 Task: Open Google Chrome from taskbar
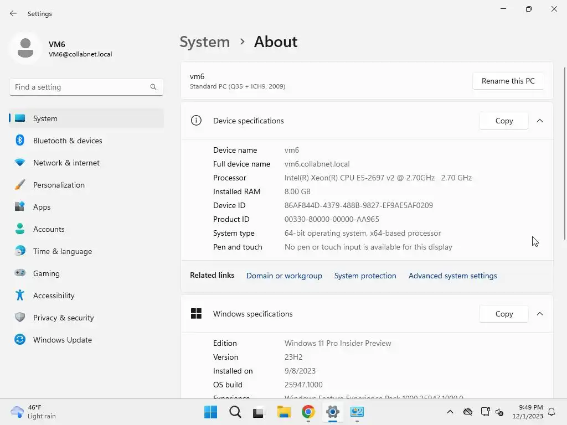click(x=308, y=412)
